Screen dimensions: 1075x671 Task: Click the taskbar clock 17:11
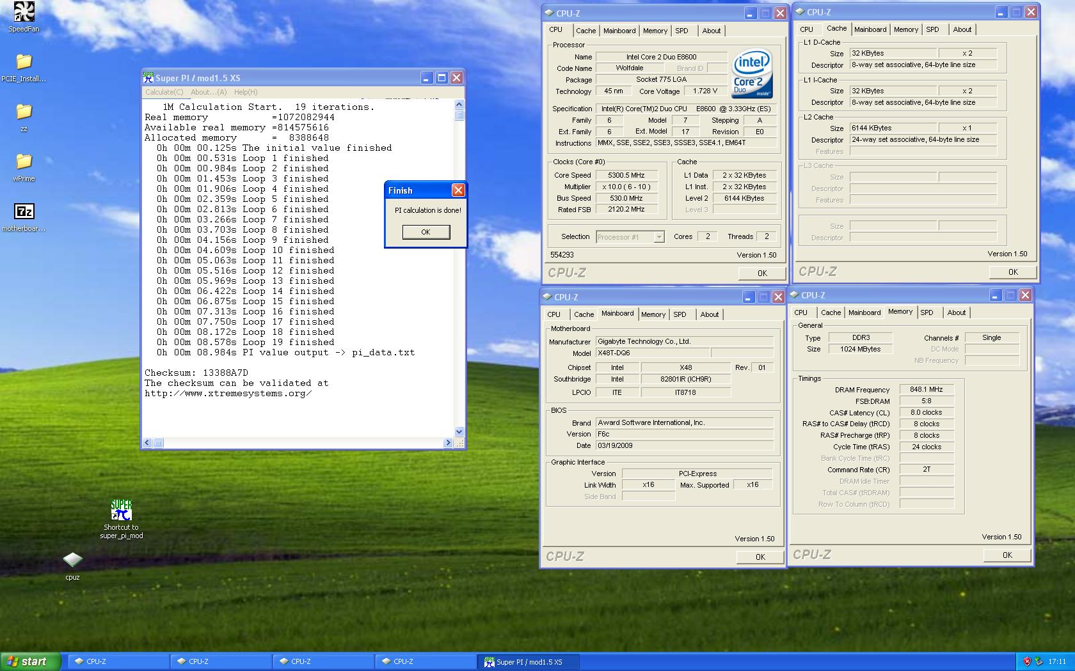click(x=1057, y=661)
